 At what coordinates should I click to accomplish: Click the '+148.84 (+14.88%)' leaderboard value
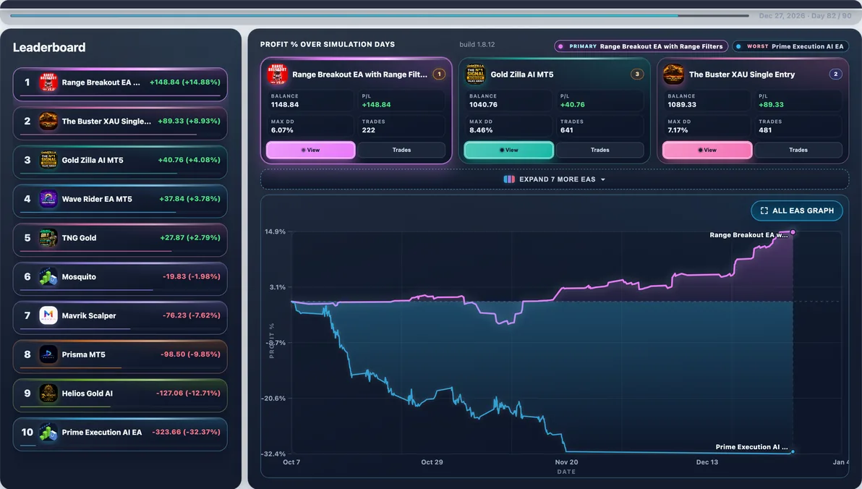click(x=184, y=82)
